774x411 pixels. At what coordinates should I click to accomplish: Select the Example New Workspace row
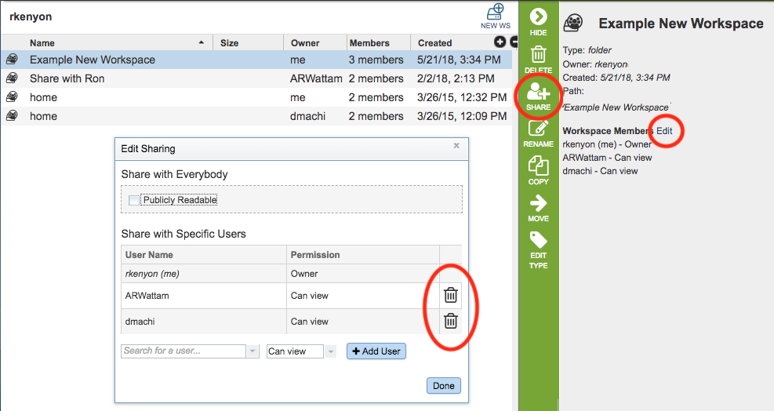pos(256,60)
